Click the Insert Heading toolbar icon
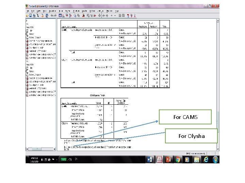Screen dimensions: 245x183 [128, 16]
